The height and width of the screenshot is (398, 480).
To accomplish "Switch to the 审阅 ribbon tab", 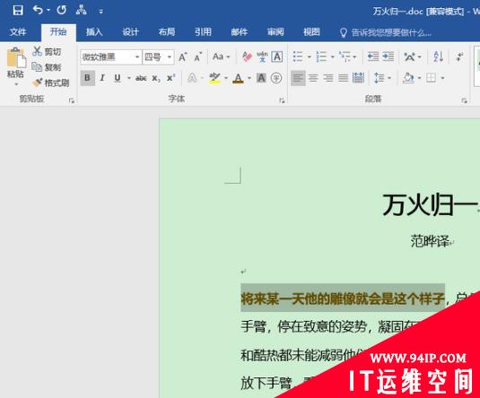I will pos(275,31).
